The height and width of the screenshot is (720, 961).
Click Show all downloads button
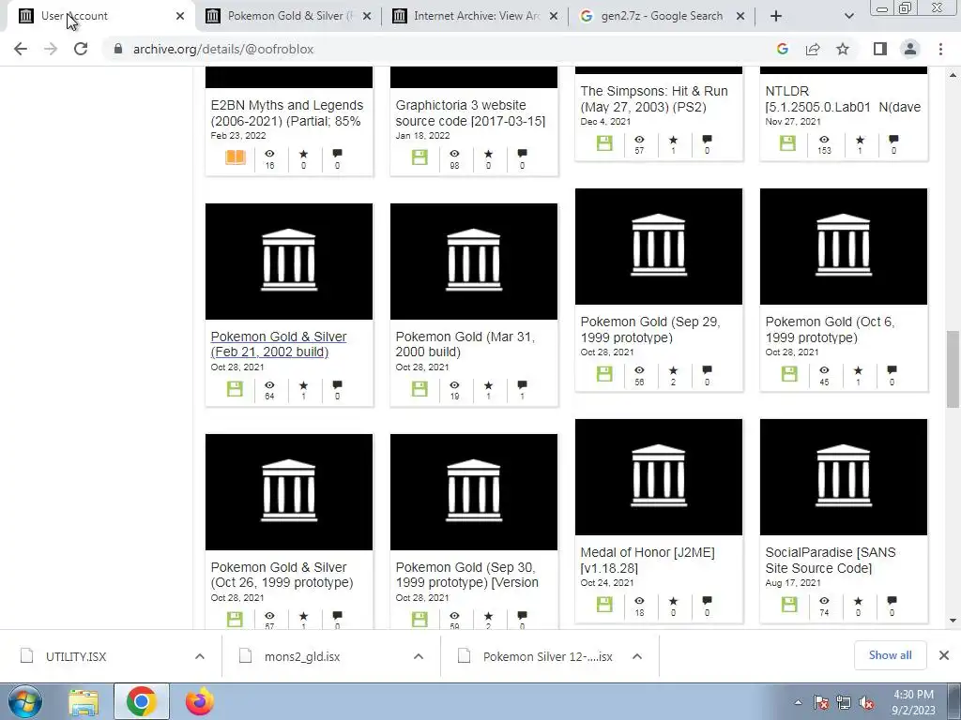tap(890, 655)
